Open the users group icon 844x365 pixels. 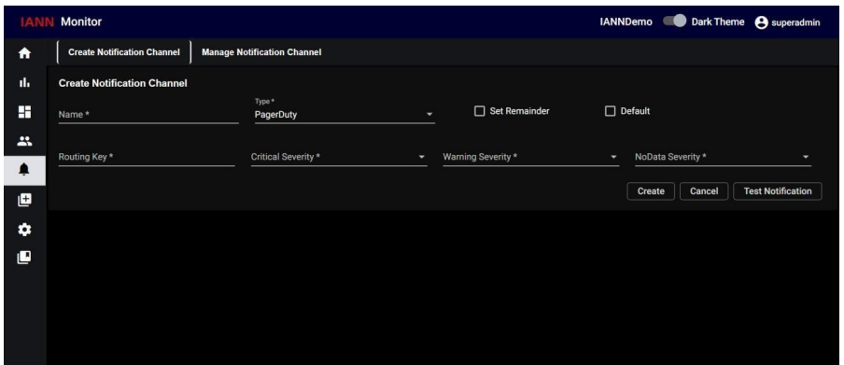point(25,142)
